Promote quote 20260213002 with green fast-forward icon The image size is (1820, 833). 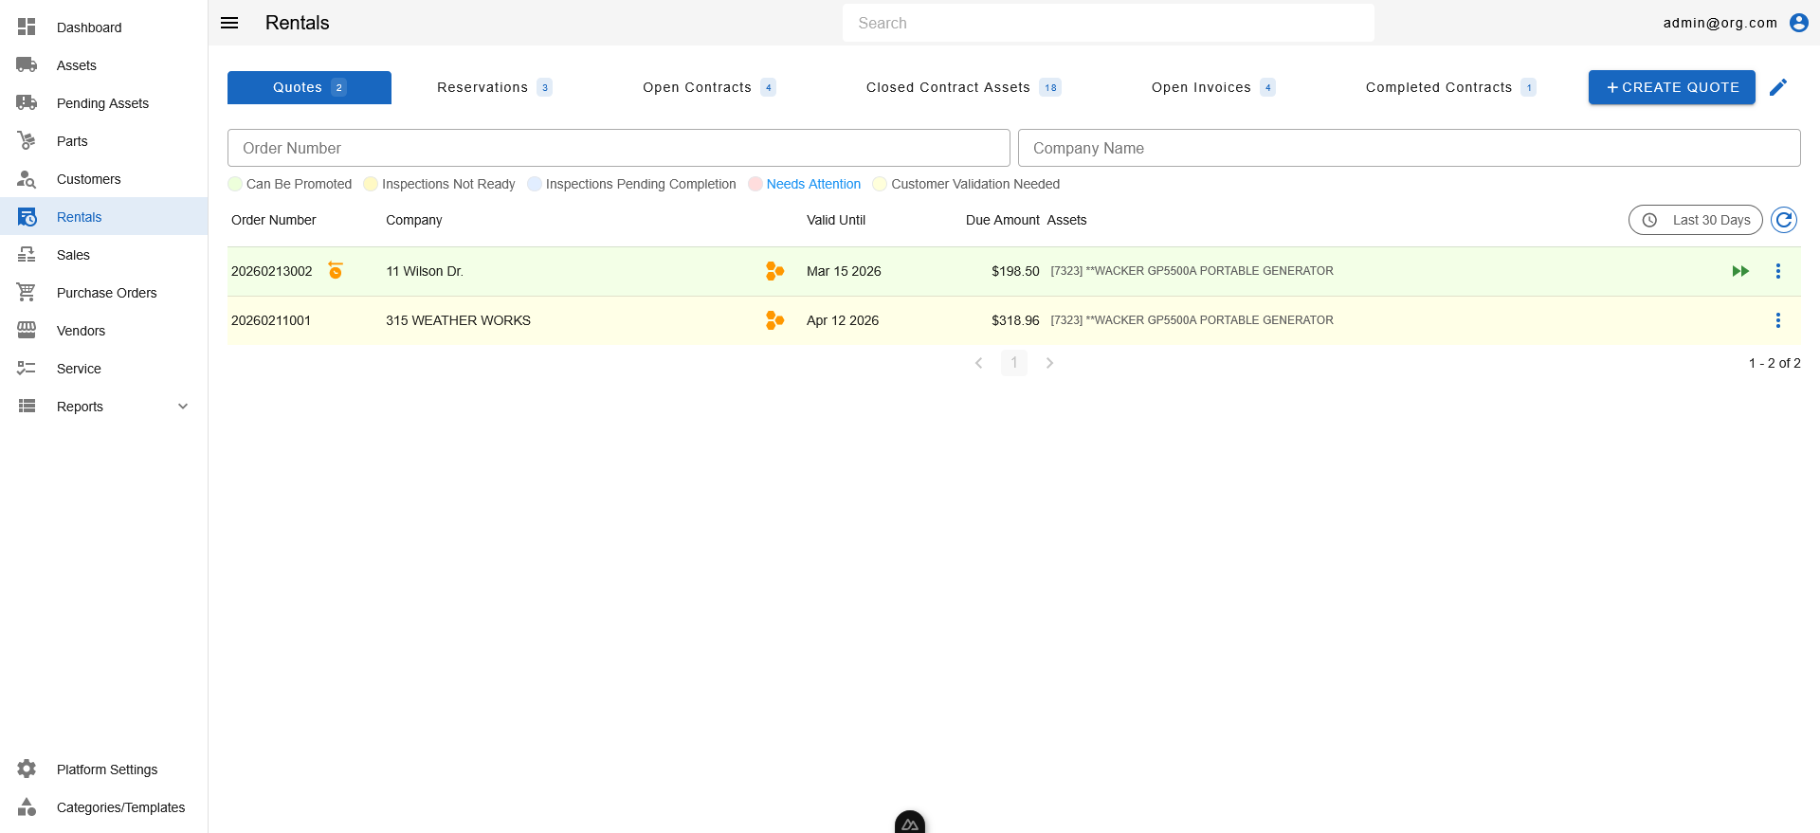(1740, 271)
